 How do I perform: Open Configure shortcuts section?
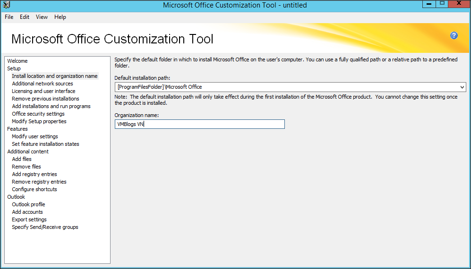point(34,189)
